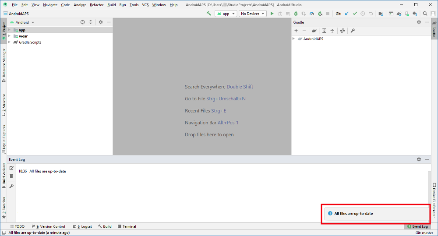The image size is (438, 236).
Task: Click the Git rollback arrow icon
Action: (x=371, y=14)
